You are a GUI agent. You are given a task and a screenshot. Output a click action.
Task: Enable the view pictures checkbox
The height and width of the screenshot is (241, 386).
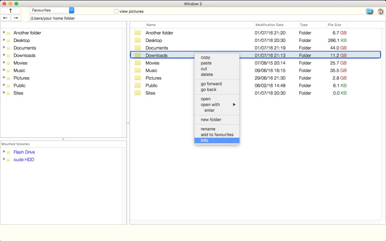(116, 11)
